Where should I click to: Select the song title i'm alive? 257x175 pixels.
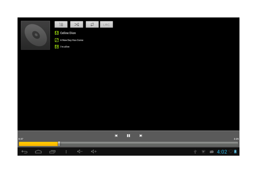pos(65,47)
